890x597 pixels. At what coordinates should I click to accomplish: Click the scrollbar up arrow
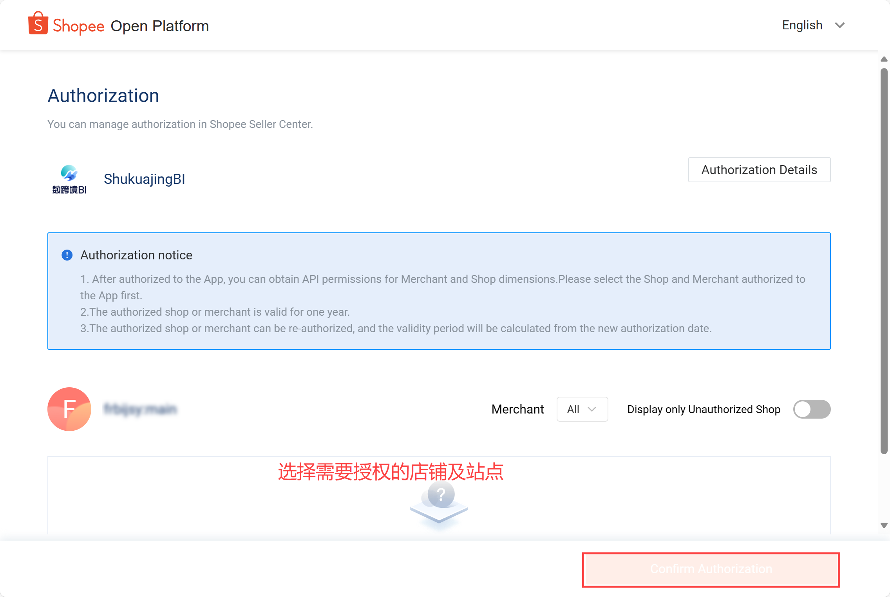tap(884, 59)
